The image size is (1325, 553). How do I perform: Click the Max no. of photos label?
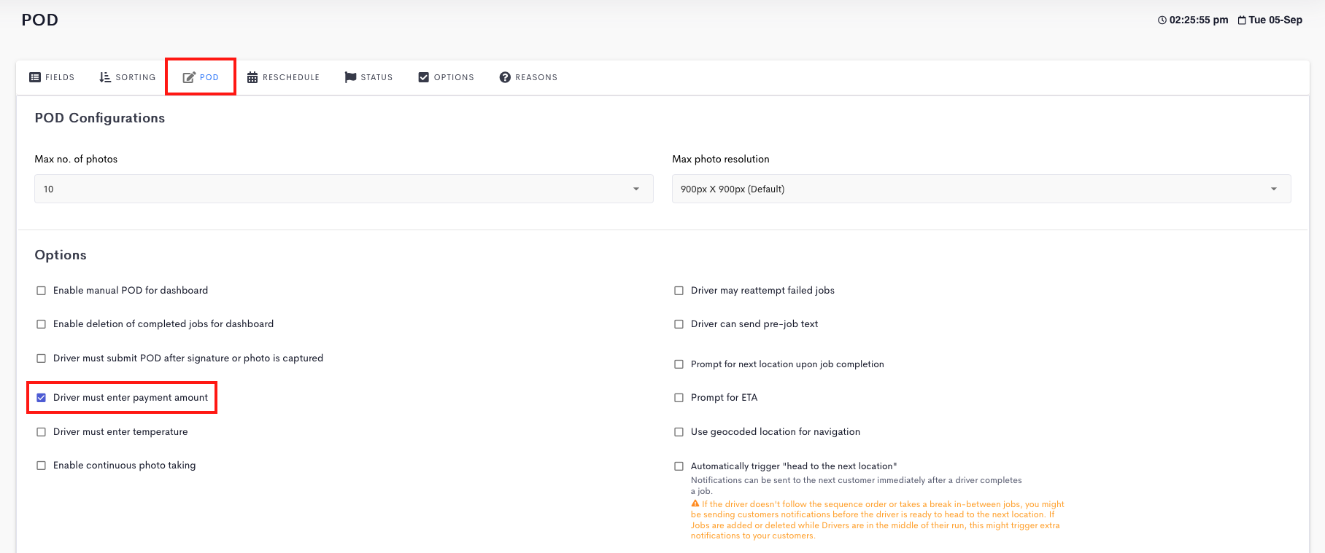[x=76, y=159]
